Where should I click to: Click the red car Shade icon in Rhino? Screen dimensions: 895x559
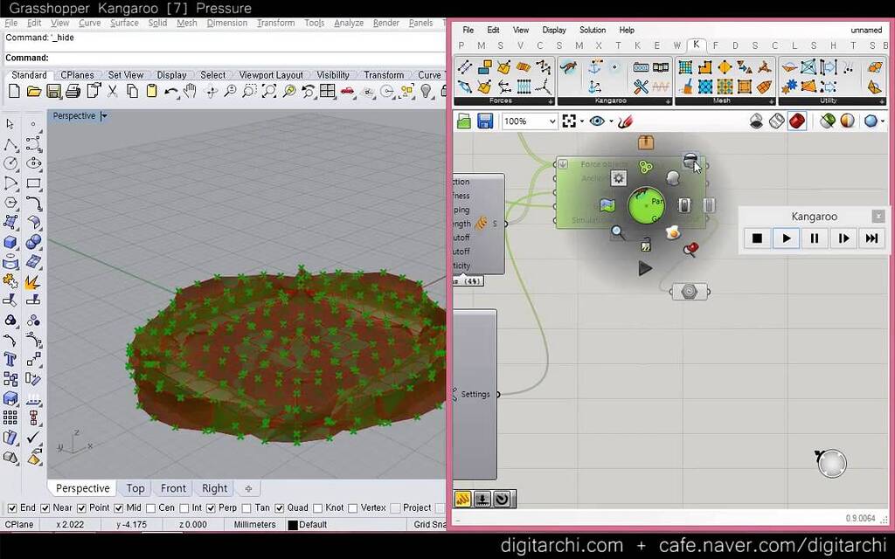(x=347, y=91)
